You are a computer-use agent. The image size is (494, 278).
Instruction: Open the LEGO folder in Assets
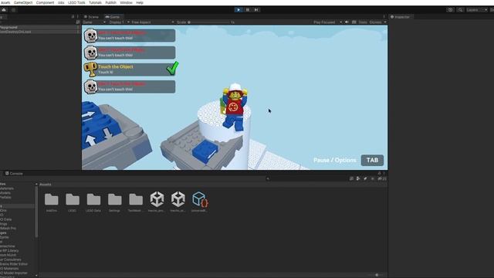click(73, 202)
